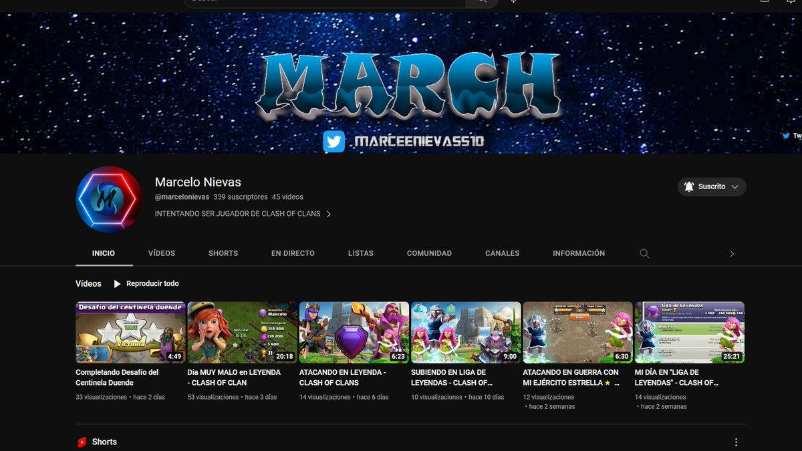This screenshot has width=802, height=451.
Task: Click the bell icon on Suscrito button
Action: pyautogui.click(x=689, y=187)
